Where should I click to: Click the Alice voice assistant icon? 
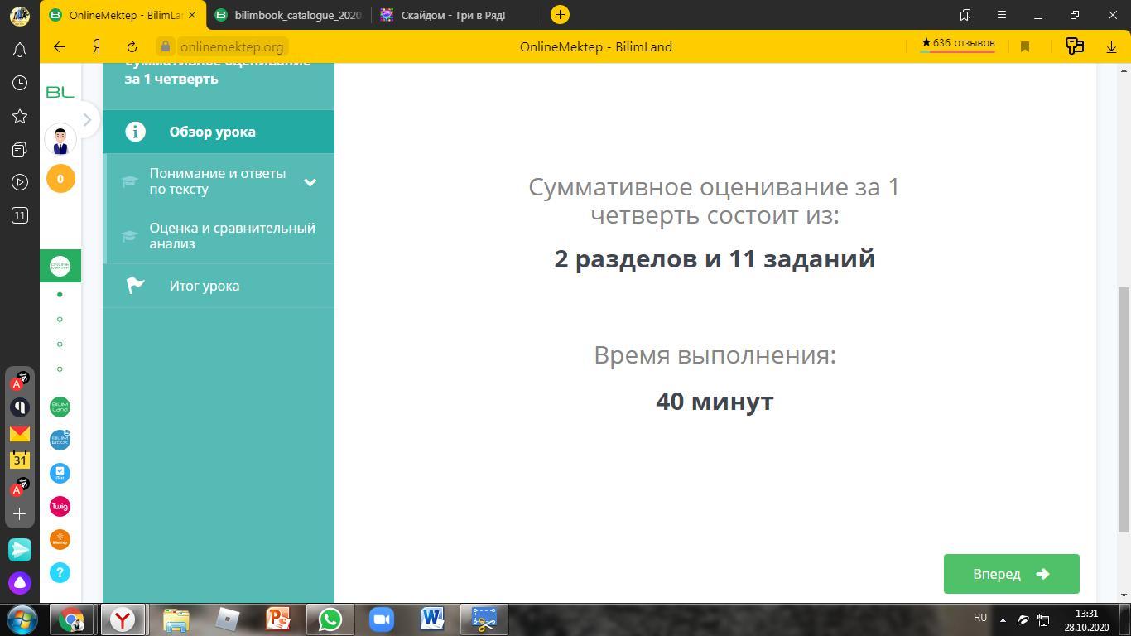pos(20,583)
